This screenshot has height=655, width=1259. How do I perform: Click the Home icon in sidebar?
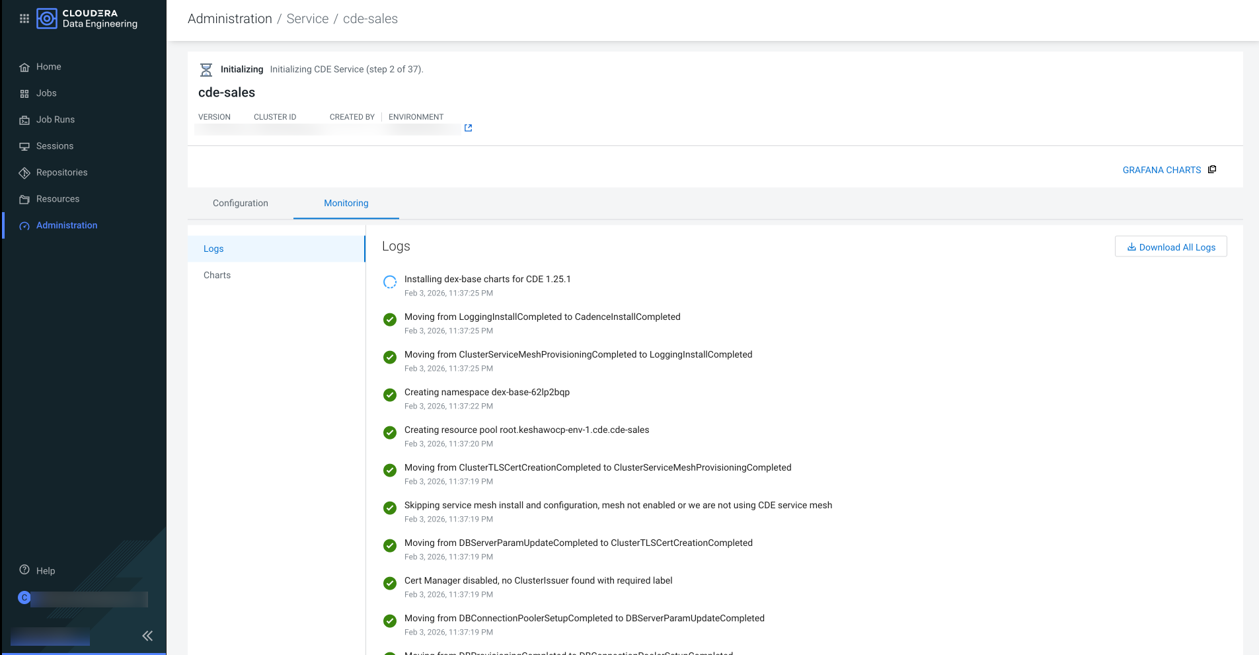point(24,67)
